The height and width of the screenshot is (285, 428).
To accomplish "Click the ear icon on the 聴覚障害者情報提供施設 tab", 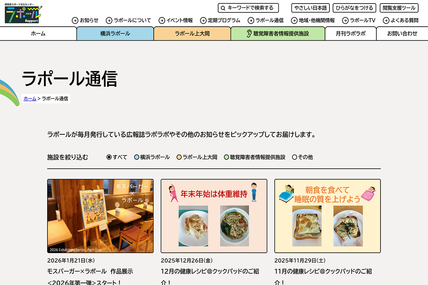I will [x=249, y=34].
